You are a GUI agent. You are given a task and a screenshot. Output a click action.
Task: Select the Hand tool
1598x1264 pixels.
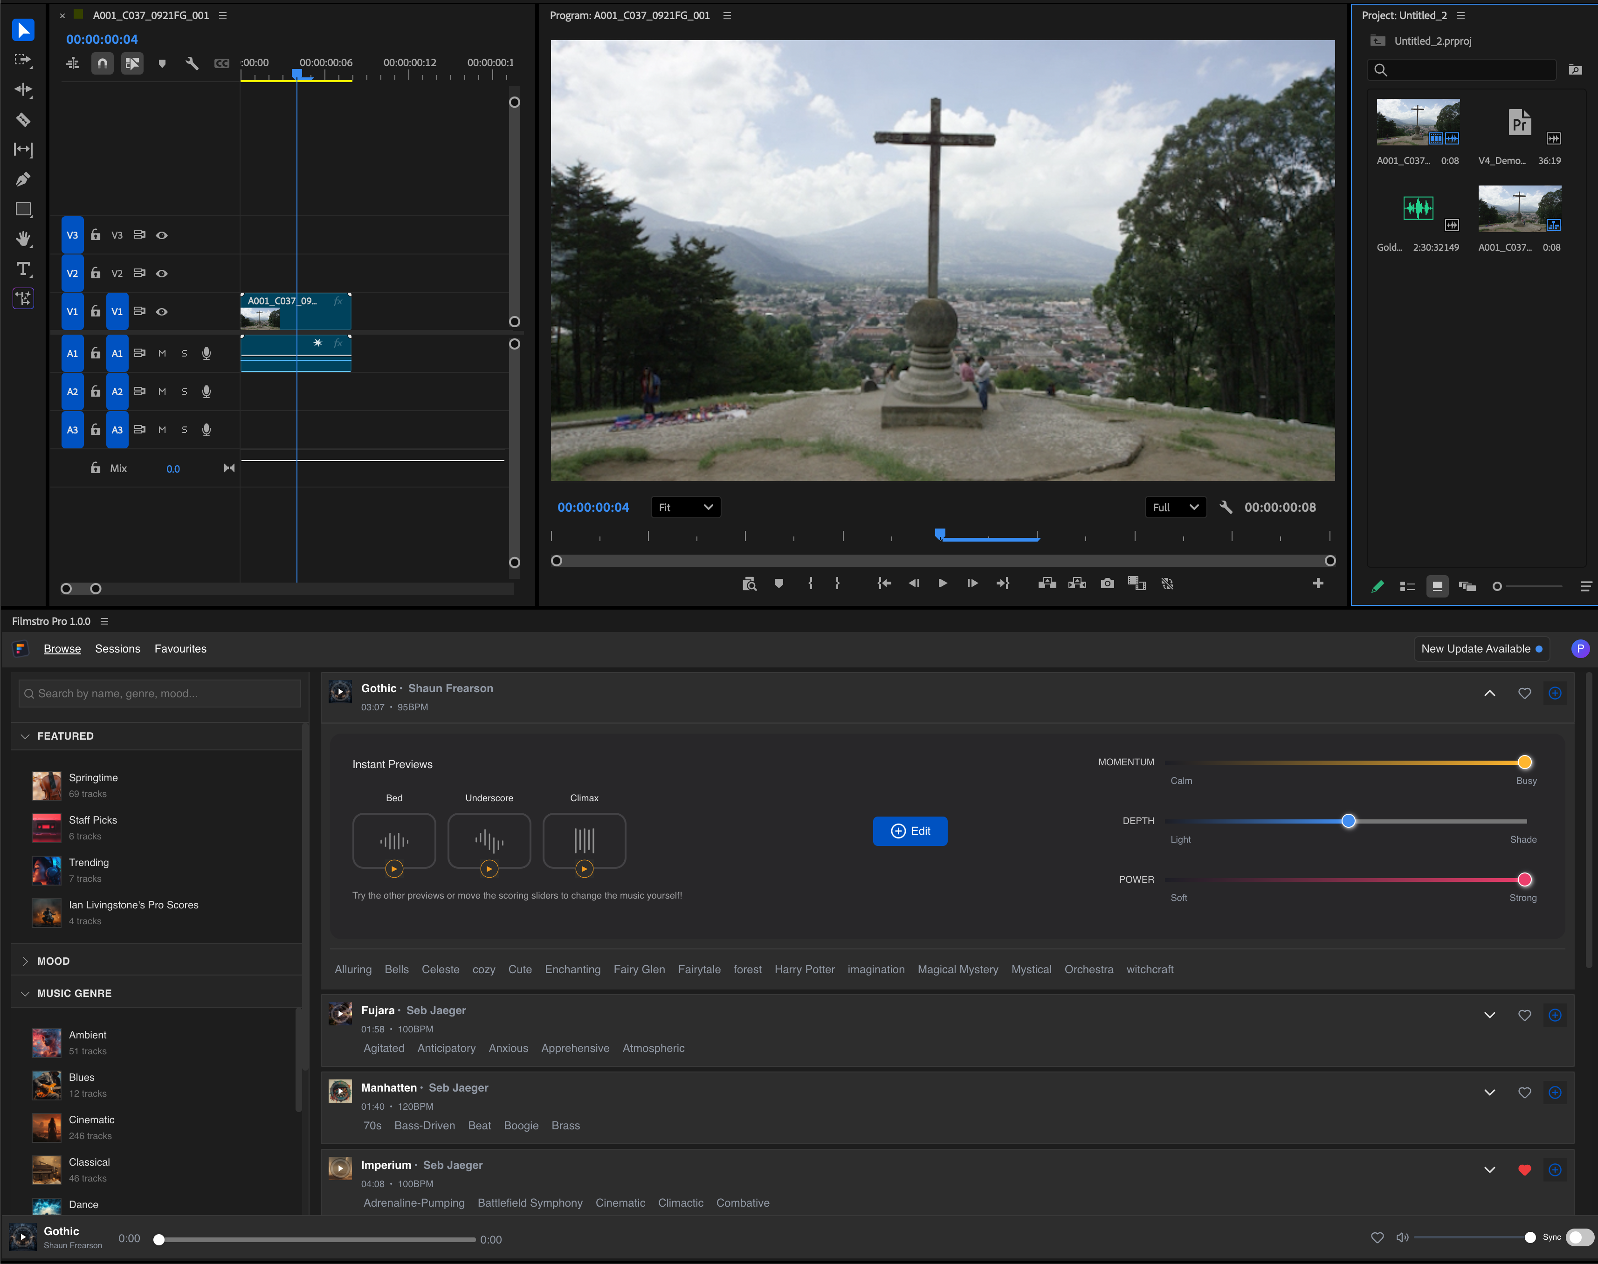tap(23, 238)
